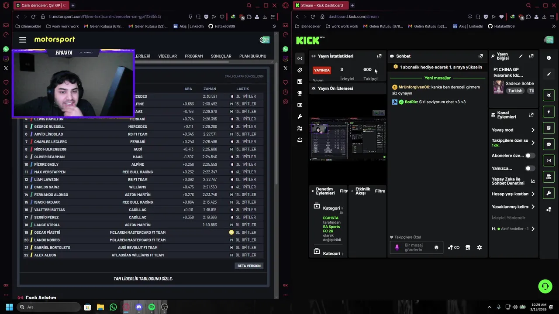Click MrUnforgiven06 username in chat
The height and width of the screenshot is (314, 559).
tap(414, 87)
